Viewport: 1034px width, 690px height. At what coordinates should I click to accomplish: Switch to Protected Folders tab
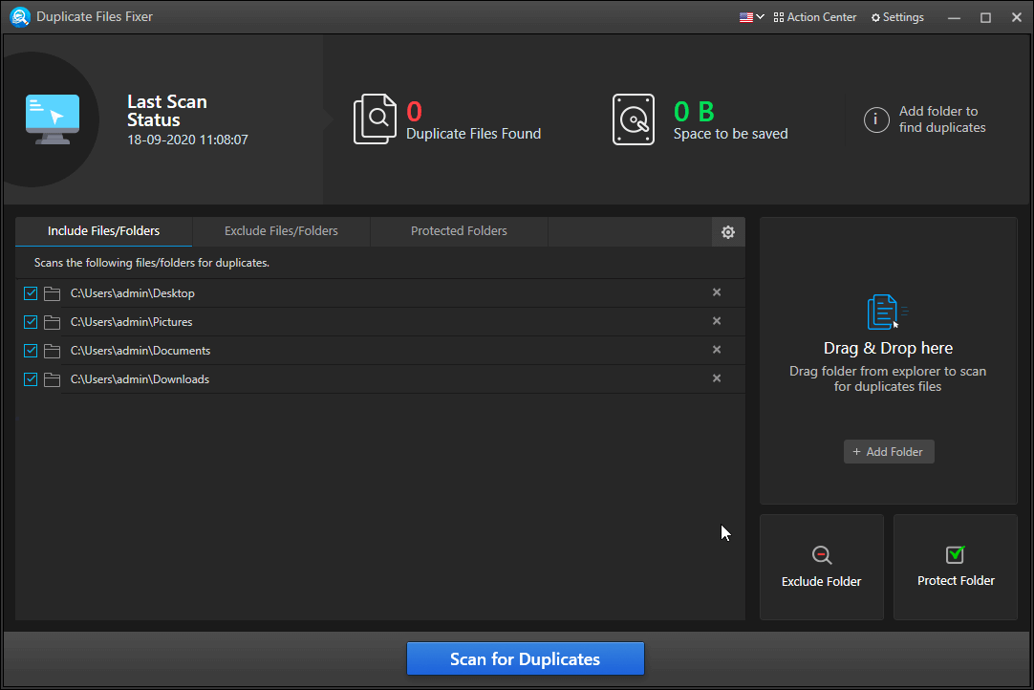(459, 231)
